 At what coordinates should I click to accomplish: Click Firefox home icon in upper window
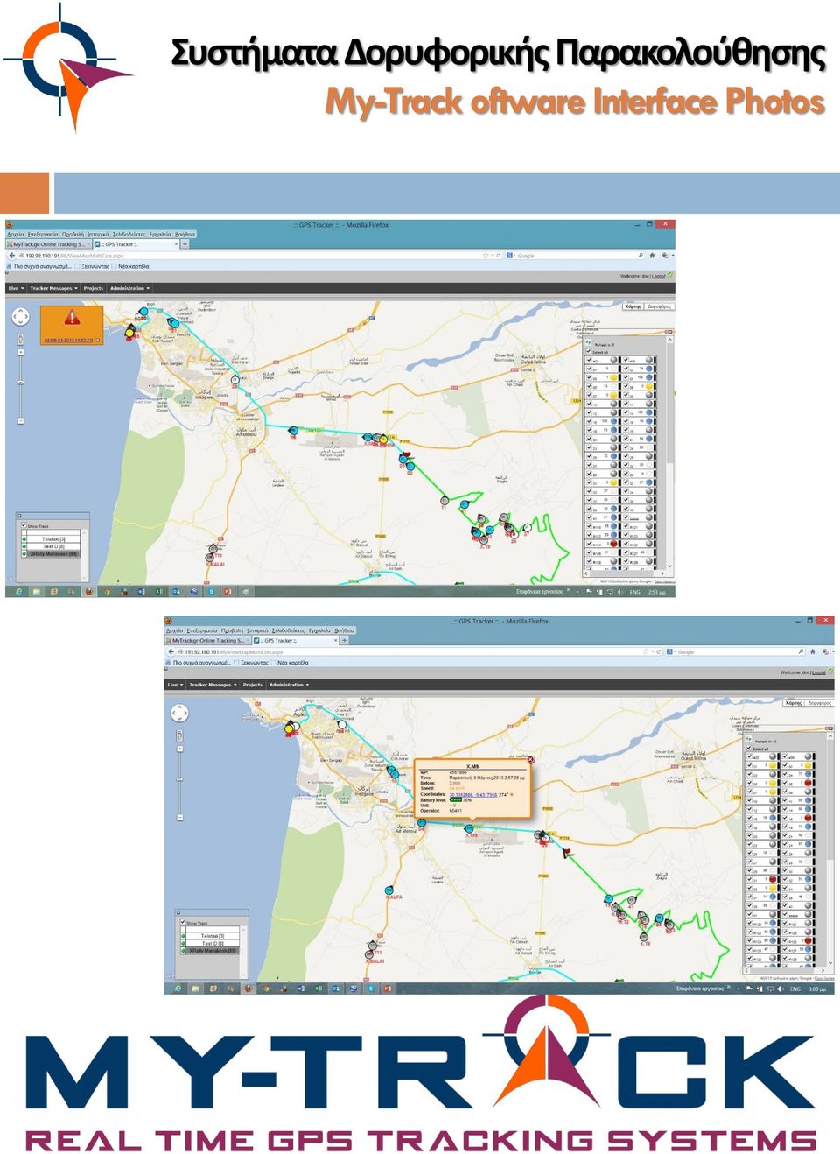653,256
